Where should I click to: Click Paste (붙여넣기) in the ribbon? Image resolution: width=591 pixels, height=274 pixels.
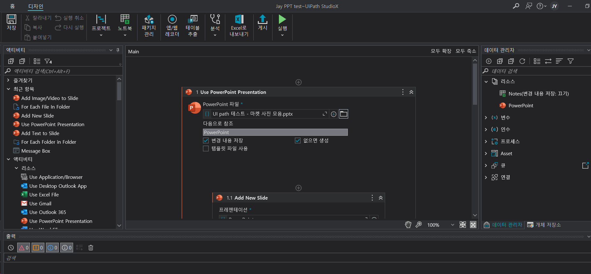click(x=38, y=37)
